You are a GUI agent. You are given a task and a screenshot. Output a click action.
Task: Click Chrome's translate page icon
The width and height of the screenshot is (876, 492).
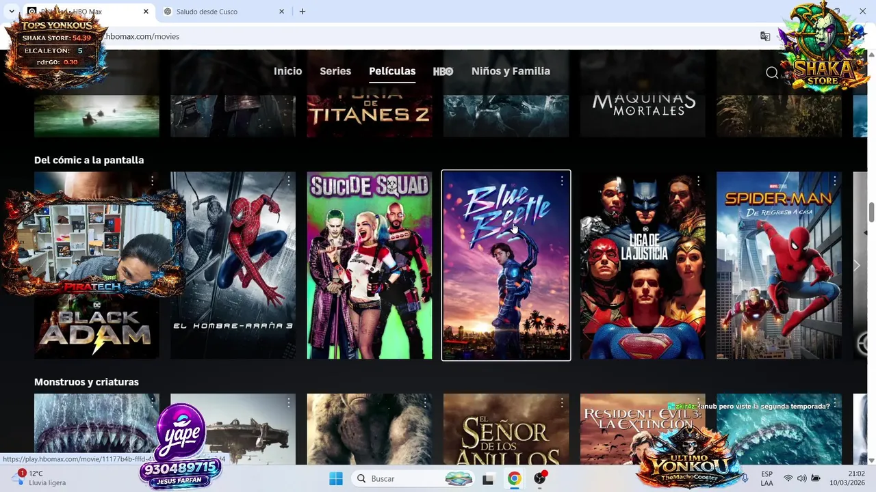pyautogui.click(x=765, y=36)
